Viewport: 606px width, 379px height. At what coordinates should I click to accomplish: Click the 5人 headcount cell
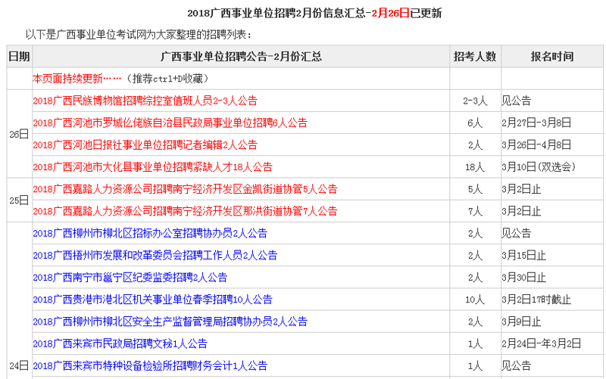click(x=475, y=189)
